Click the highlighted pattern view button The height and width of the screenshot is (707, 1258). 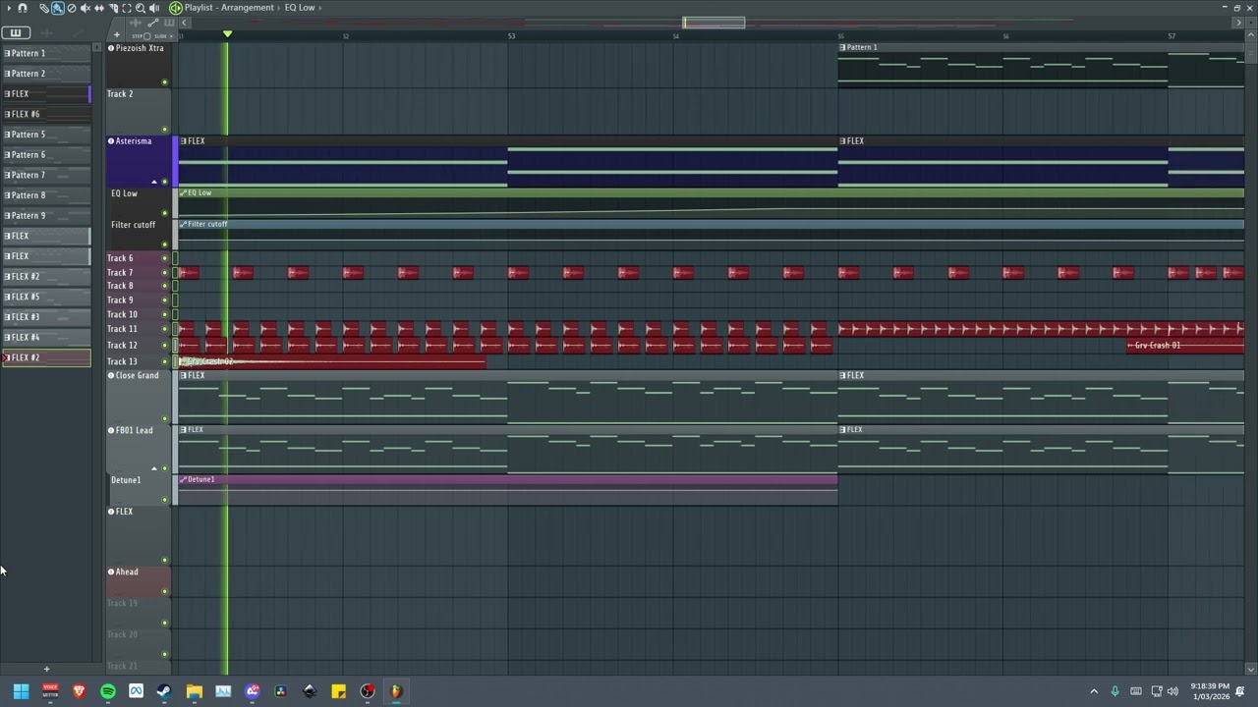(x=16, y=32)
